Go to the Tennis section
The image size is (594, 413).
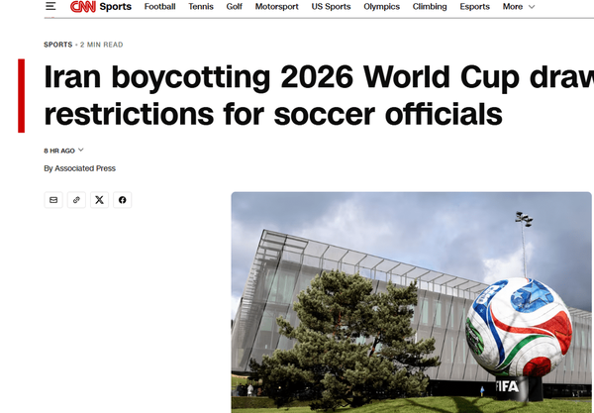coord(201,7)
